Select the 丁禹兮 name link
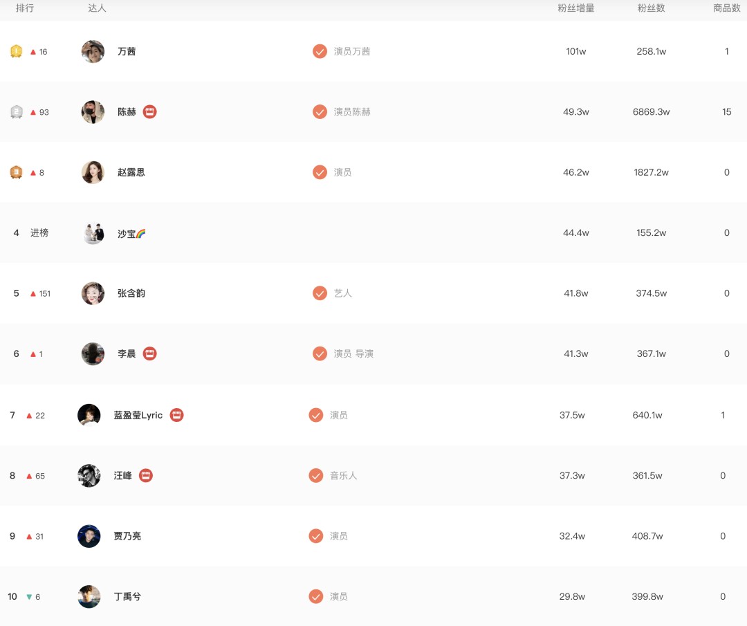Image resolution: width=747 pixels, height=626 pixels. 127,596
